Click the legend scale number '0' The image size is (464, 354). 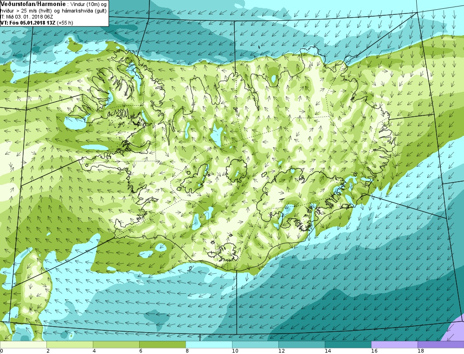tap(2, 351)
